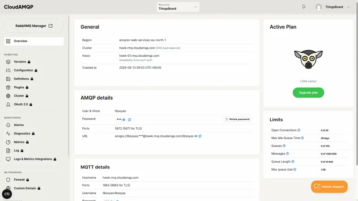The height and width of the screenshot is (201, 358).
Task: Click the host hawk-01.rmq.cloudamqp.com
Action: coord(139,55)
